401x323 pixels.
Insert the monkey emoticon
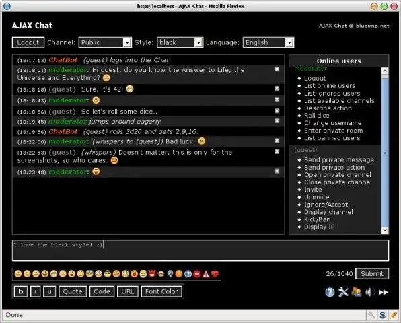pos(161,274)
